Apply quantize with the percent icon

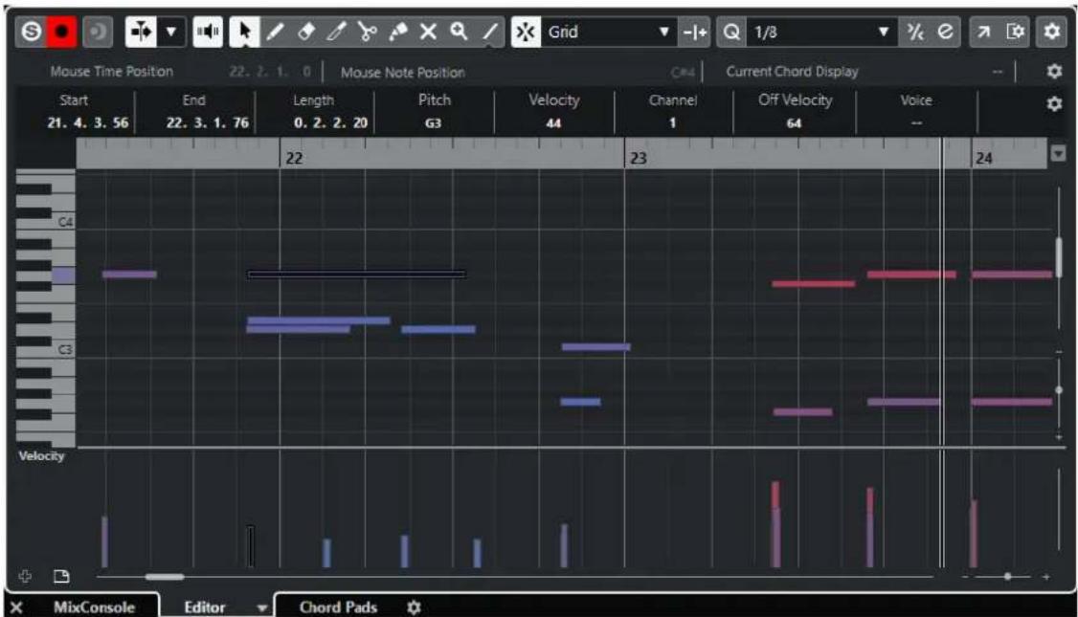click(914, 32)
